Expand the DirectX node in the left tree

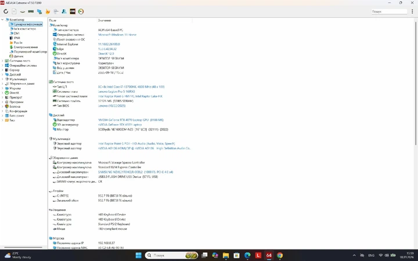(2, 93)
